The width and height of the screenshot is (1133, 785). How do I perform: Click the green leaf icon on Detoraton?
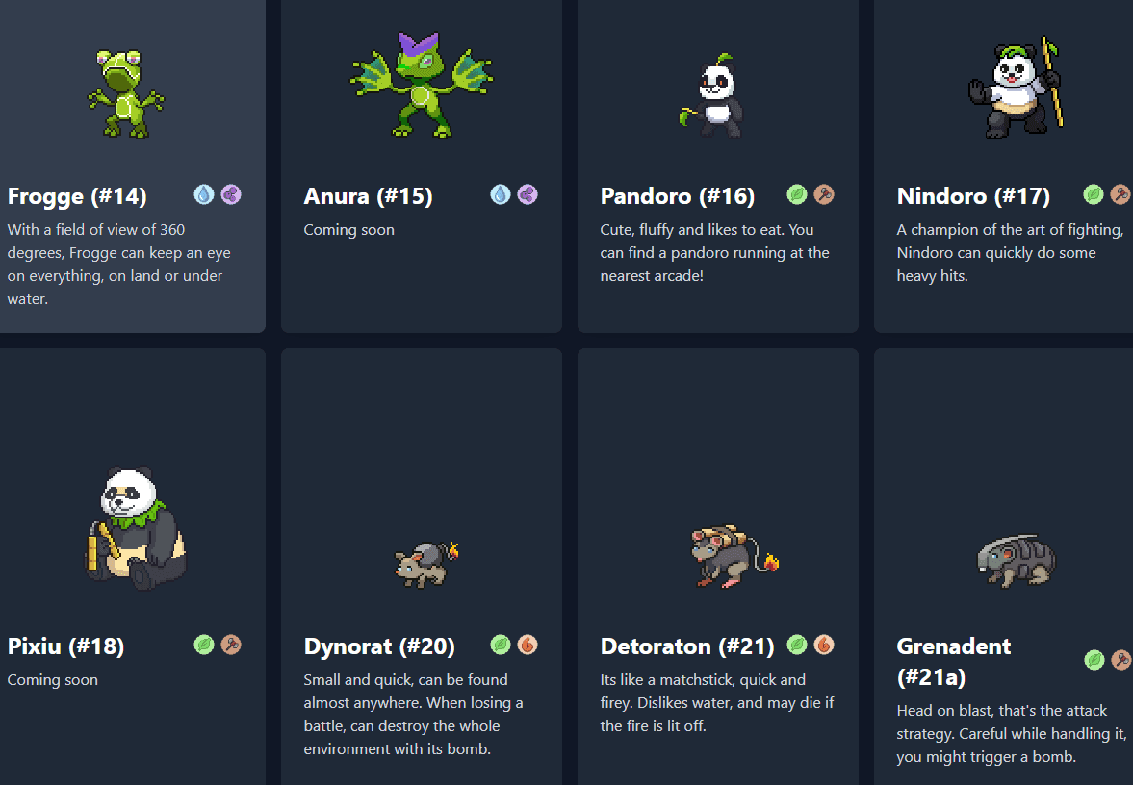tap(796, 645)
